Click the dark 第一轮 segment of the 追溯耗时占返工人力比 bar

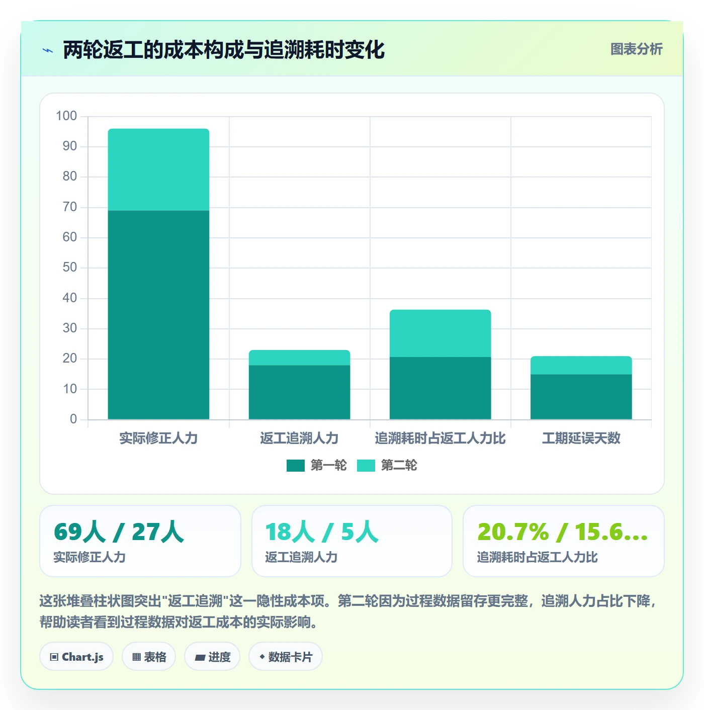440,388
